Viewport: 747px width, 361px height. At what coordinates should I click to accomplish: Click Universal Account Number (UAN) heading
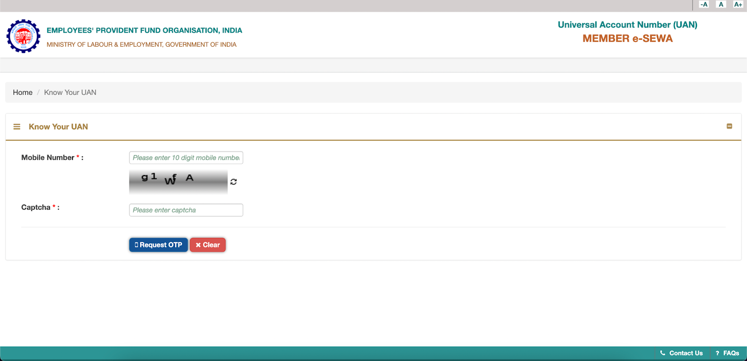coord(627,25)
